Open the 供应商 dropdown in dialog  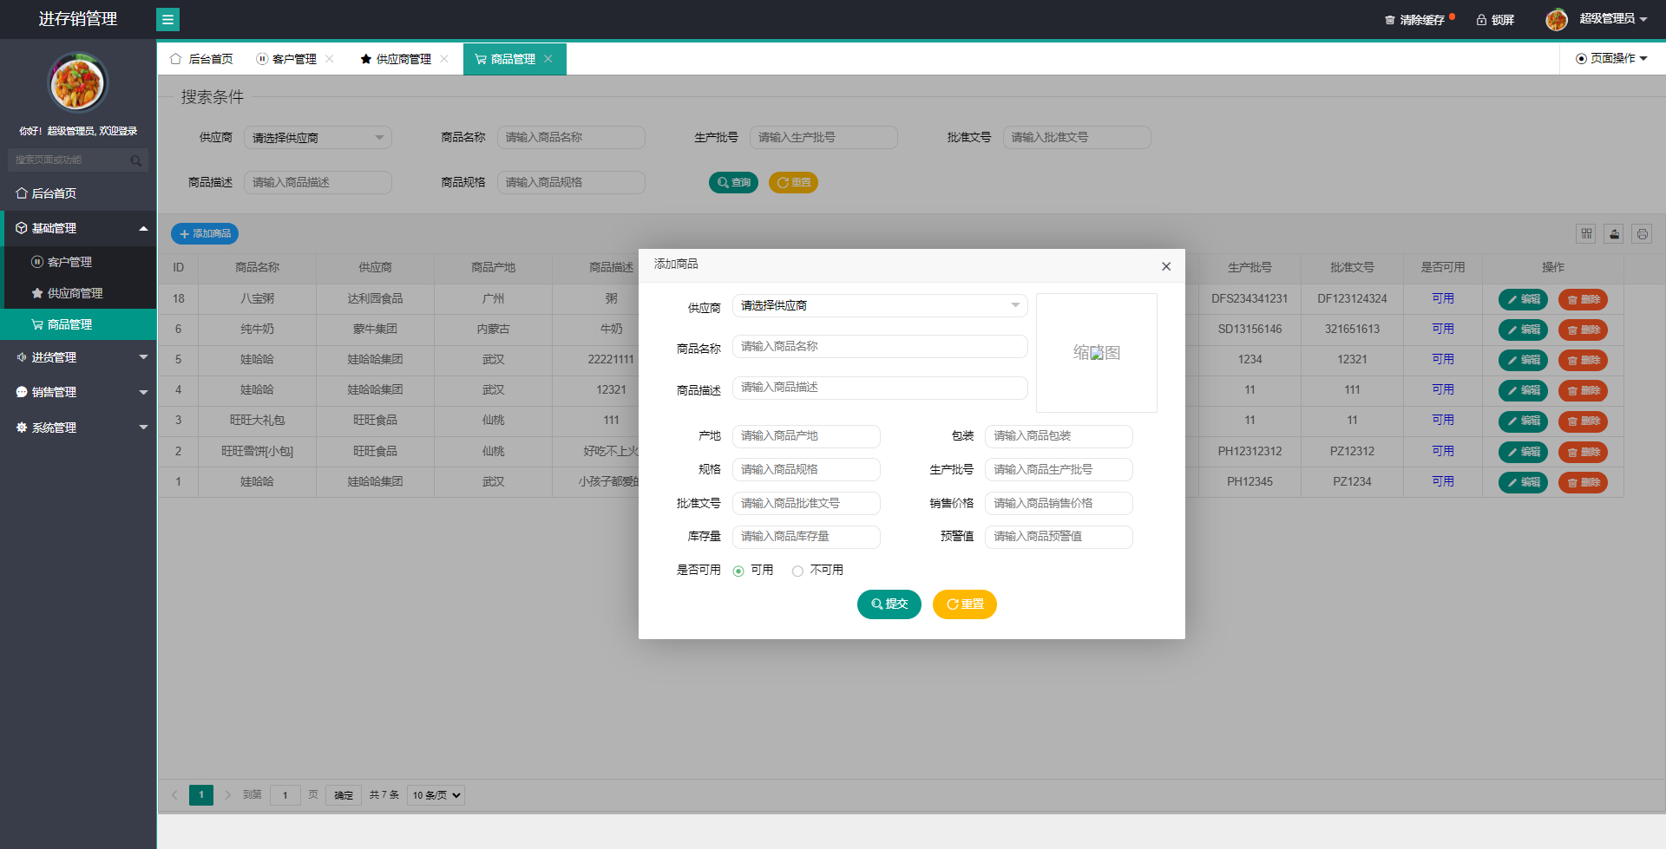click(x=879, y=305)
